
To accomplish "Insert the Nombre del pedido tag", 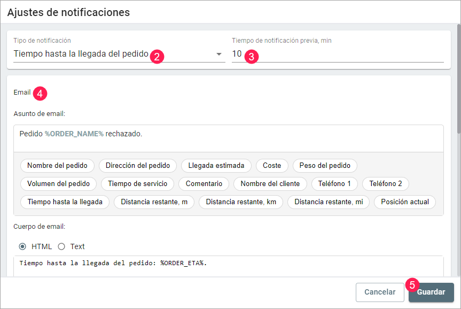I will (x=57, y=166).
